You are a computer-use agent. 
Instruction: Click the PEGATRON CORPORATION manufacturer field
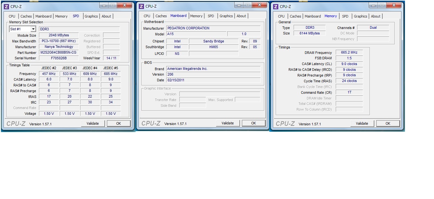coord(213,28)
